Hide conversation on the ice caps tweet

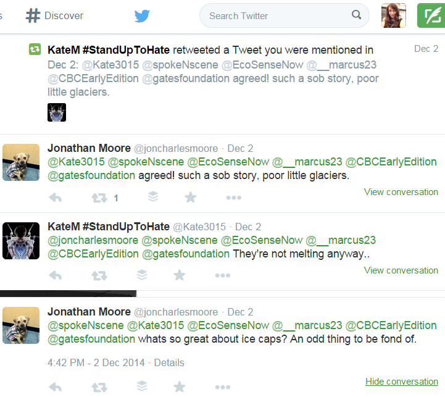[401, 382]
